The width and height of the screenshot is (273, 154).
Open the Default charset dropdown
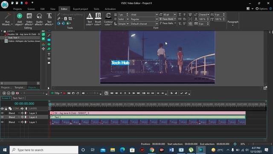point(157,24)
